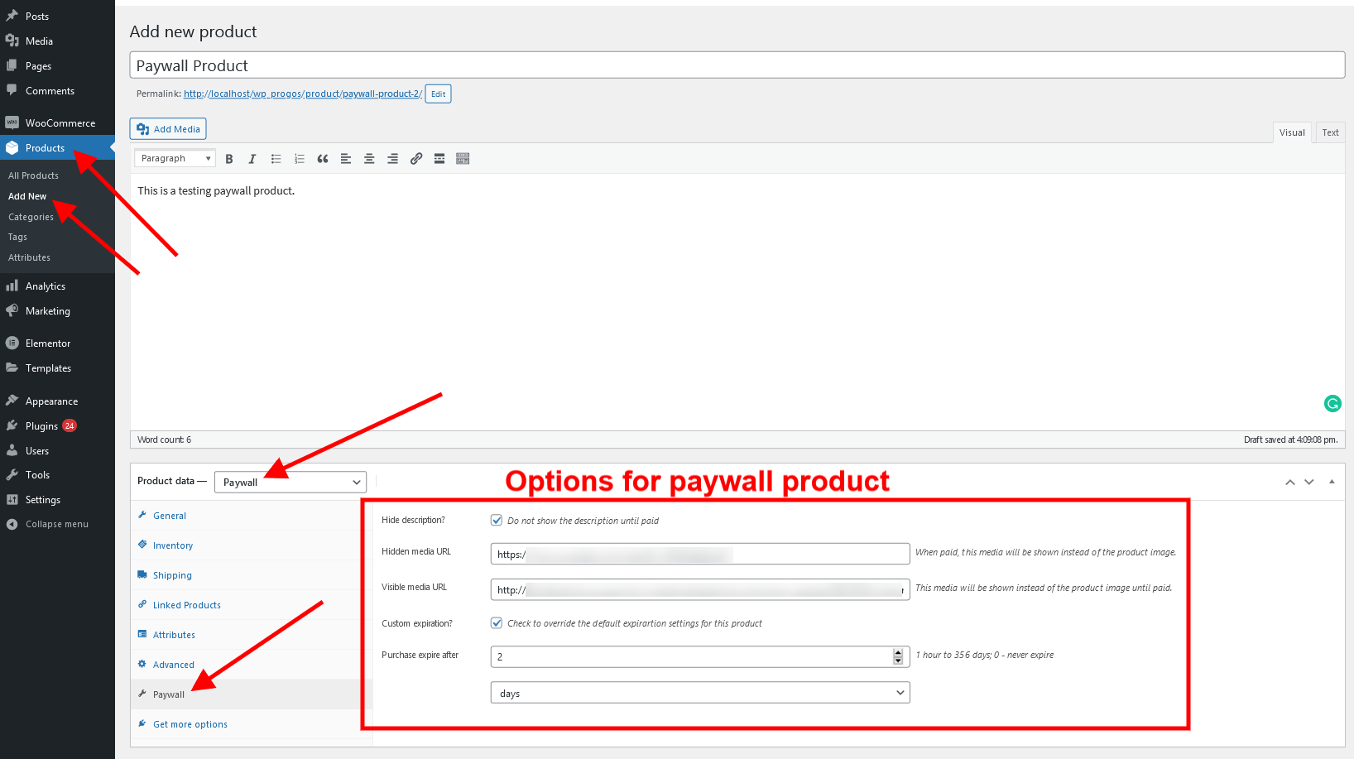Click the Analytics bar chart icon
The image size is (1354, 759).
[12, 286]
